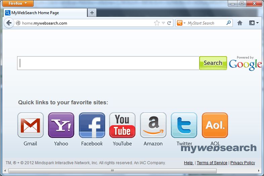The image size is (264, 176).
Task: Switch to MyWebSearch Home Page tab
Action: tap(45, 13)
